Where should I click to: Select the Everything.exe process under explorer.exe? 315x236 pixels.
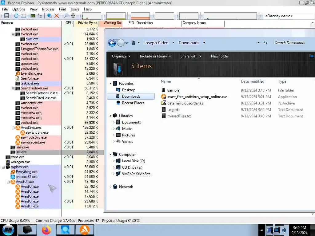click(26, 172)
